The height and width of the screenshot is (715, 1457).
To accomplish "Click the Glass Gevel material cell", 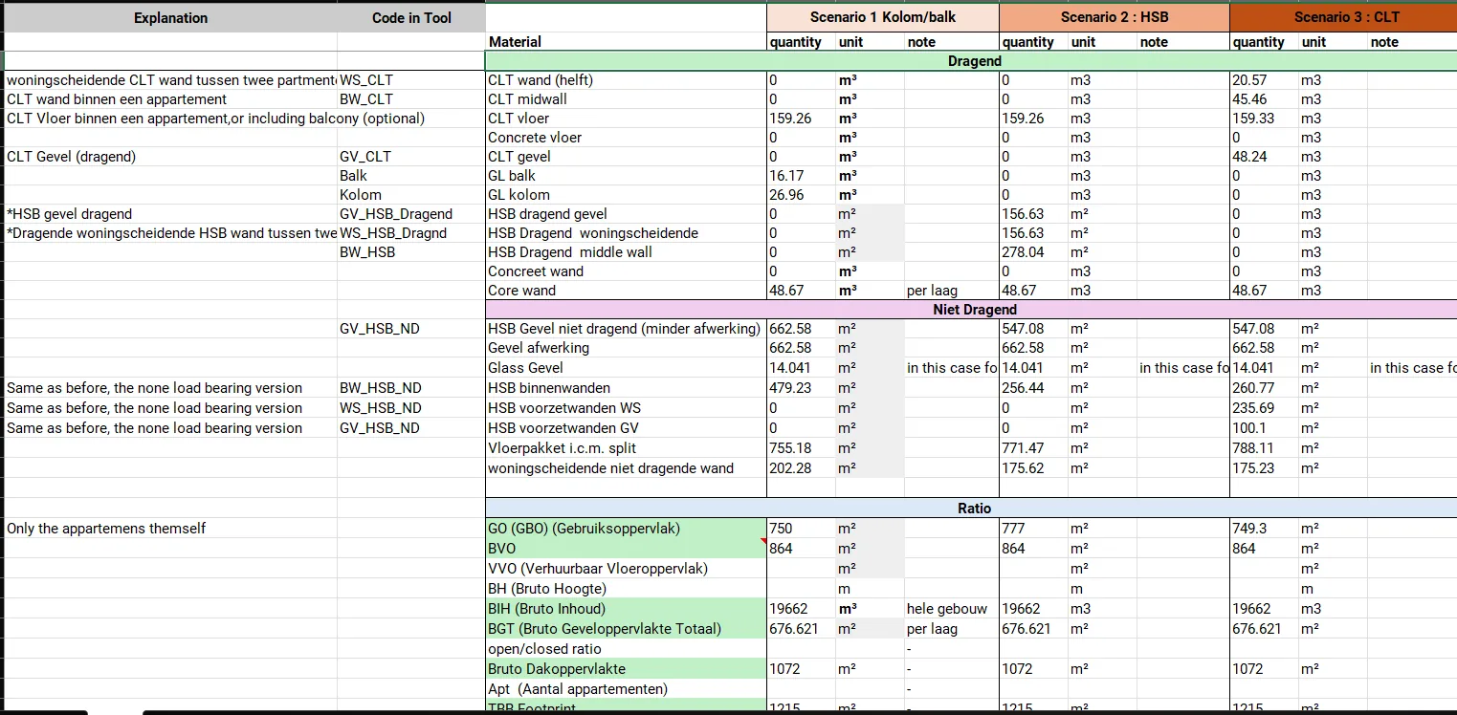I will (x=626, y=368).
